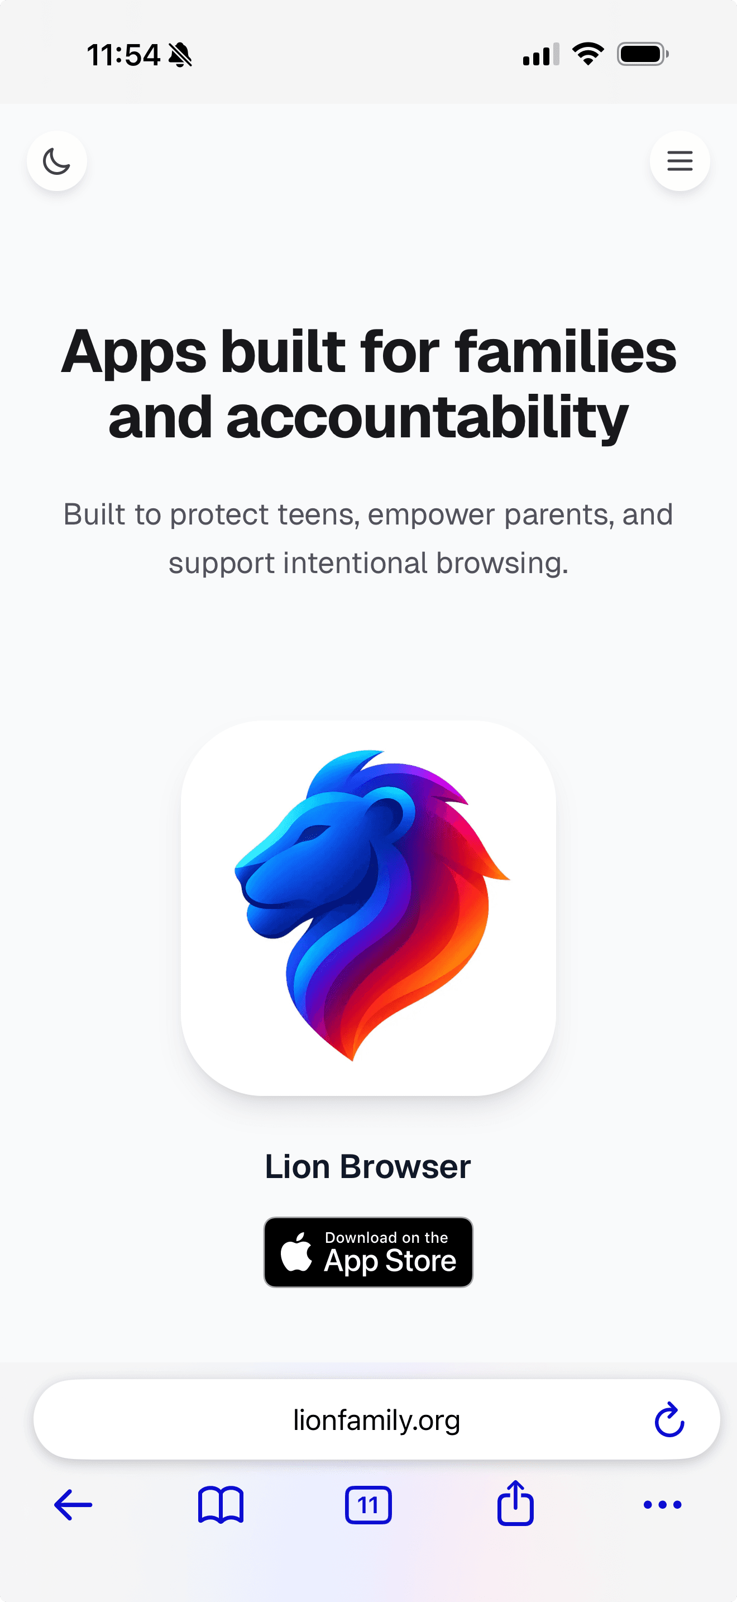Focus the lionfamily.org address bar
This screenshot has height=1602, width=737.
point(376,1420)
